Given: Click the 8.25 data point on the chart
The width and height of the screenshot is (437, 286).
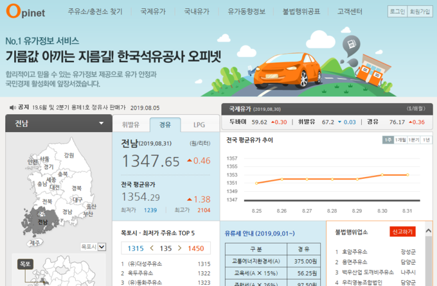Looking at the screenshot, I should click(256, 183).
